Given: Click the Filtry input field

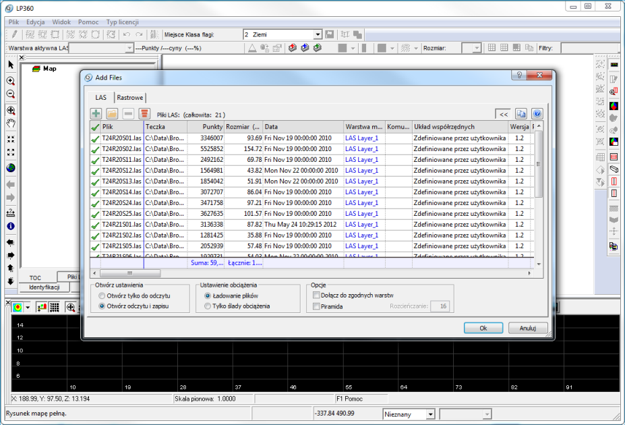Looking at the screenshot, I should pyautogui.click(x=591, y=48).
